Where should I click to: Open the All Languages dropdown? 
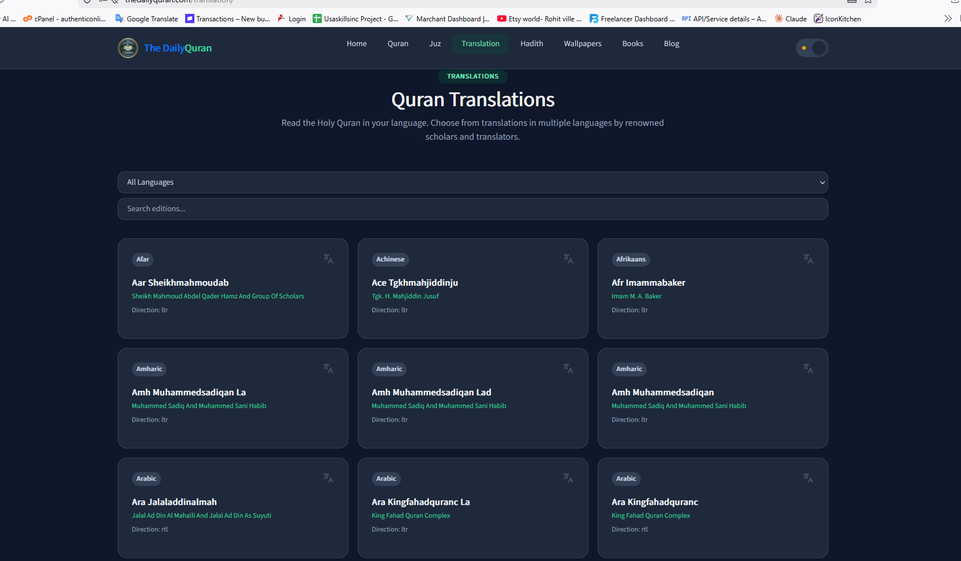pyautogui.click(x=473, y=182)
